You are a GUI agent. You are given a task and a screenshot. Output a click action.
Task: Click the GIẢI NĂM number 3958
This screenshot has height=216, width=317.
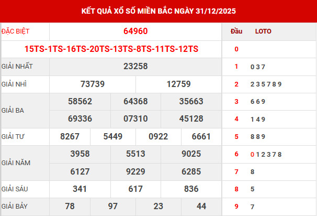(x=80, y=154)
